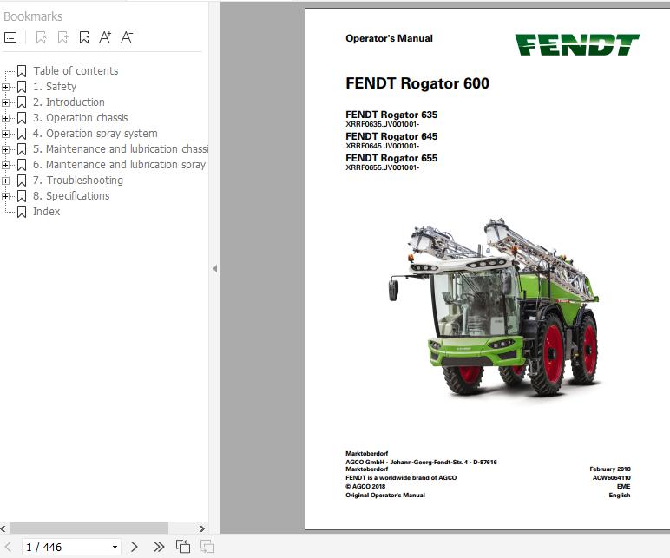Click the go-to-current-bookmark icon
Screen dimensions: 670x558
pyautogui.click(x=41, y=37)
